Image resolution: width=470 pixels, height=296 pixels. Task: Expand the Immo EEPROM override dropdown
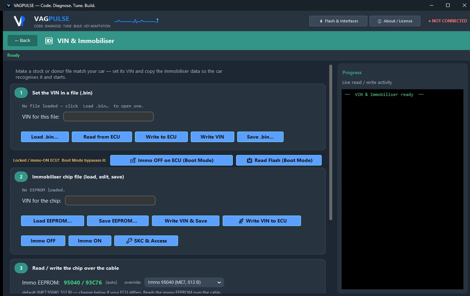(184, 282)
